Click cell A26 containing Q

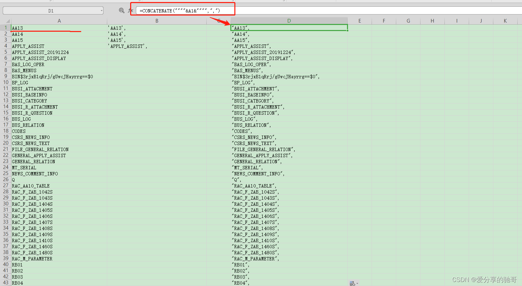pos(59,180)
